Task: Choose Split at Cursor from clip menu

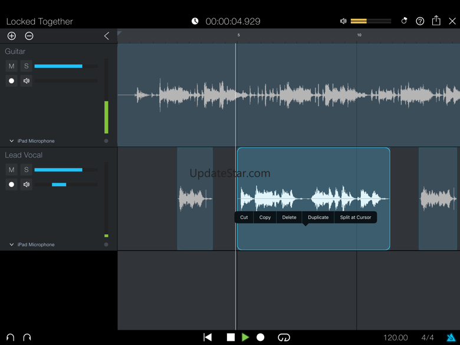Action: click(356, 218)
